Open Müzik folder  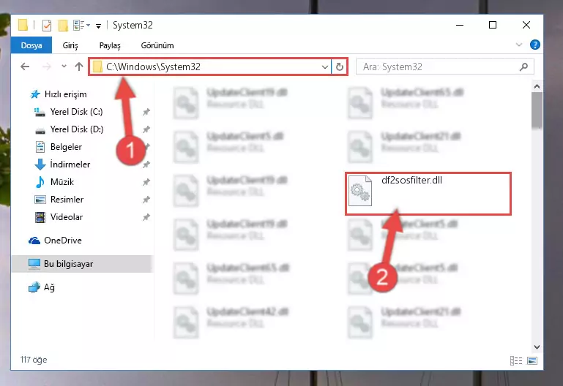click(x=62, y=182)
